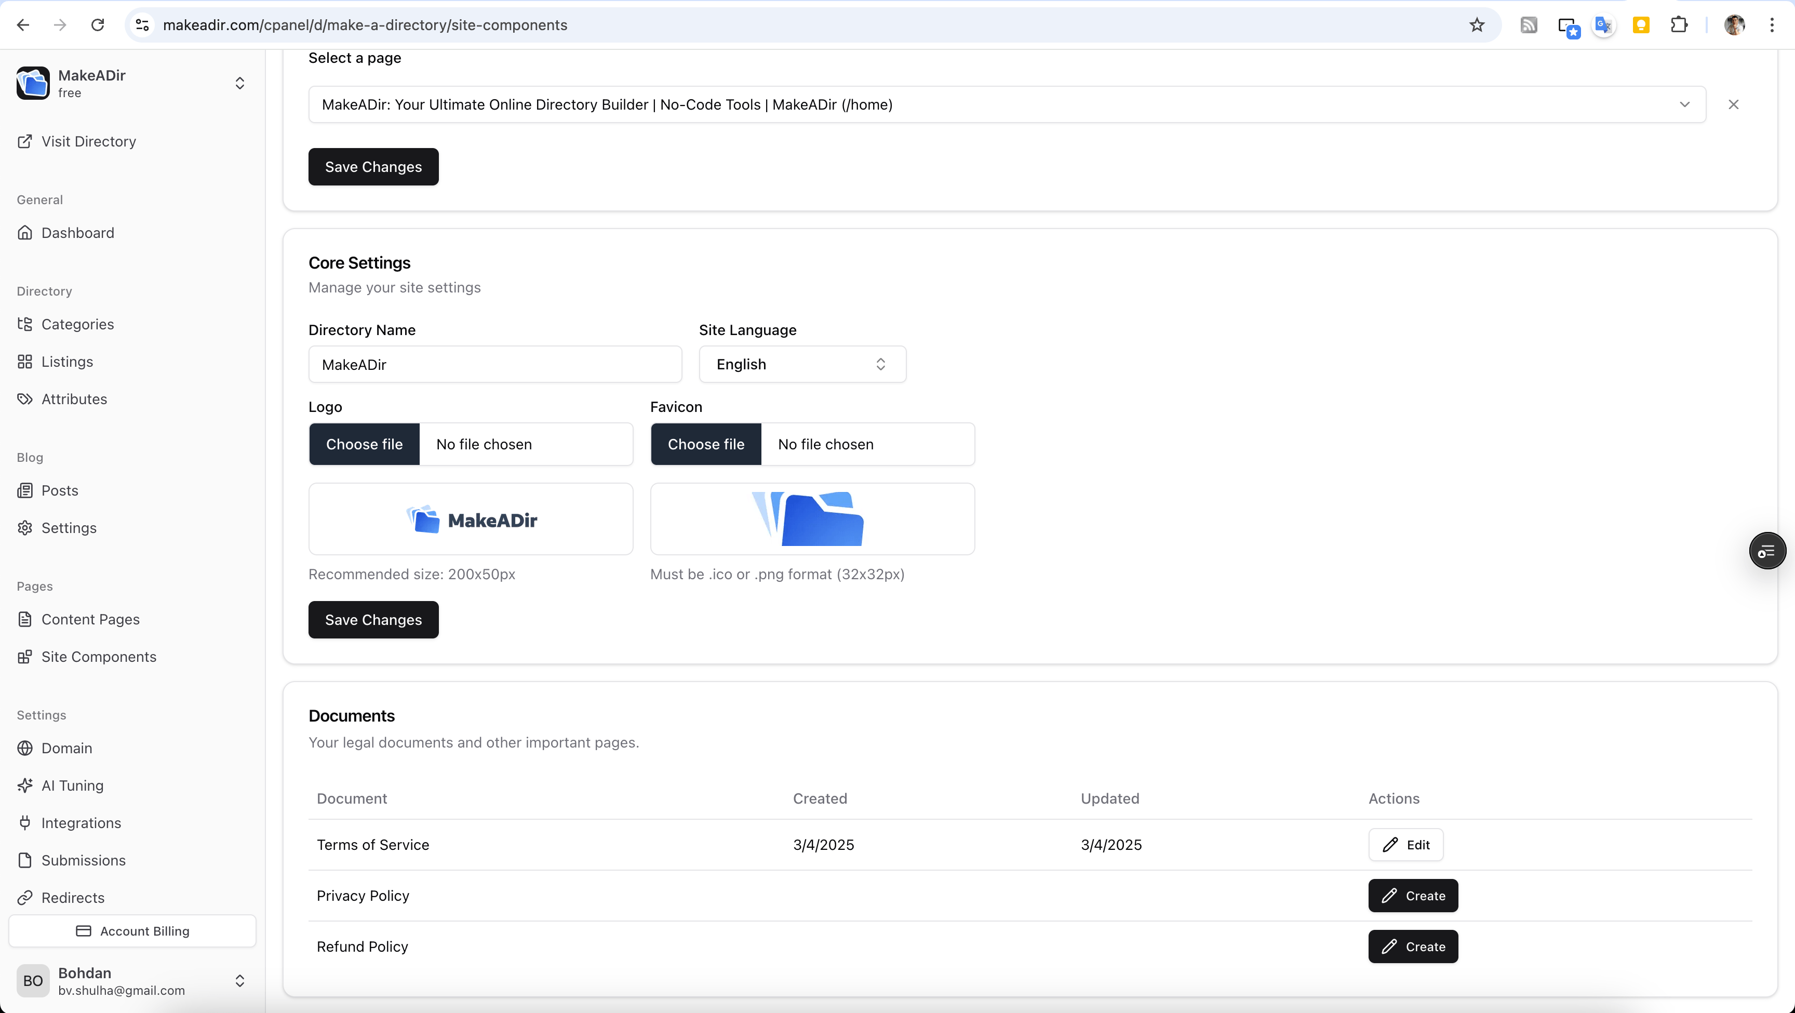Viewport: 1795px width, 1013px height.
Task: Click Choose file for Logo
Action: point(364,444)
